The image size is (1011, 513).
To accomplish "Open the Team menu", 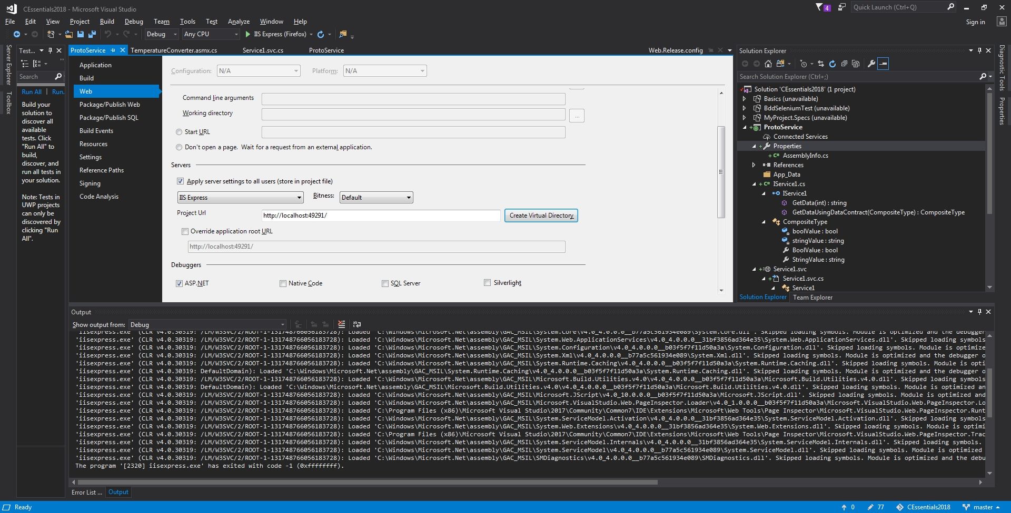I will pyautogui.click(x=162, y=22).
